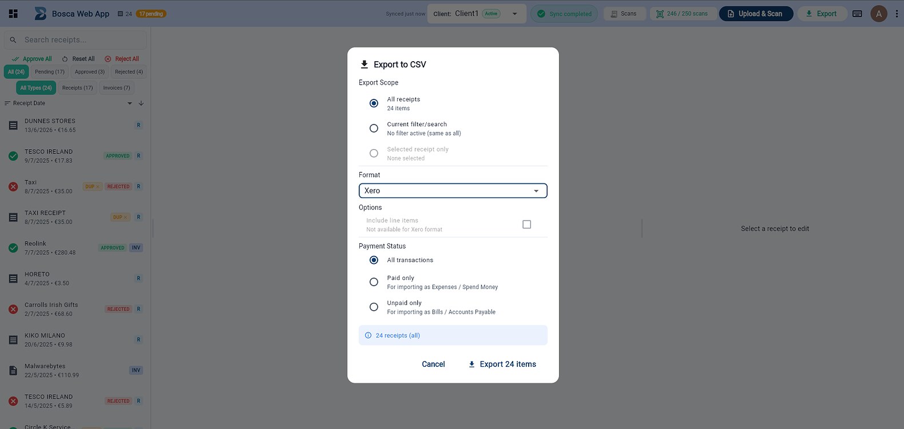904x429 pixels.
Task: Click the 246 / 250 scans counter
Action: tap(683, 14)
